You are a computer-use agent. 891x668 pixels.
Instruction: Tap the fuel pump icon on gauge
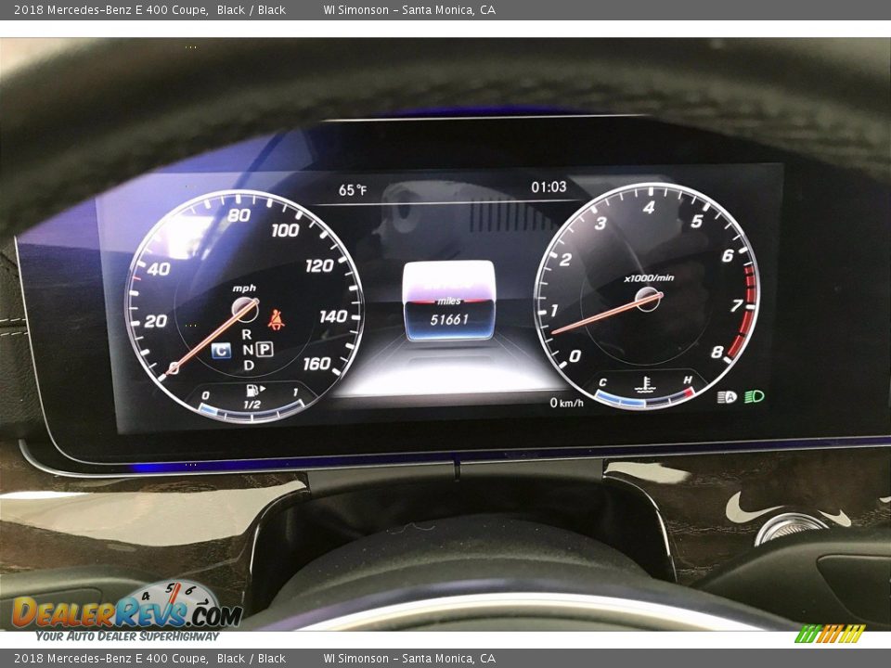tap(253, 390)
